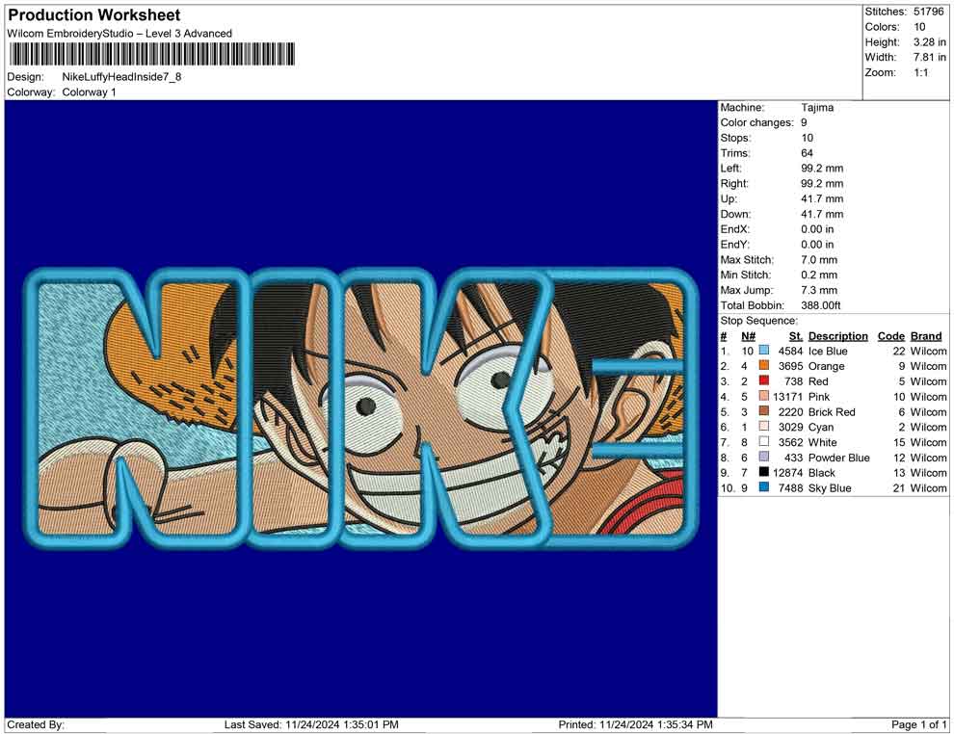Click the 'Code' column header
This screenshot has width=954, height=734.
(891, 336)
